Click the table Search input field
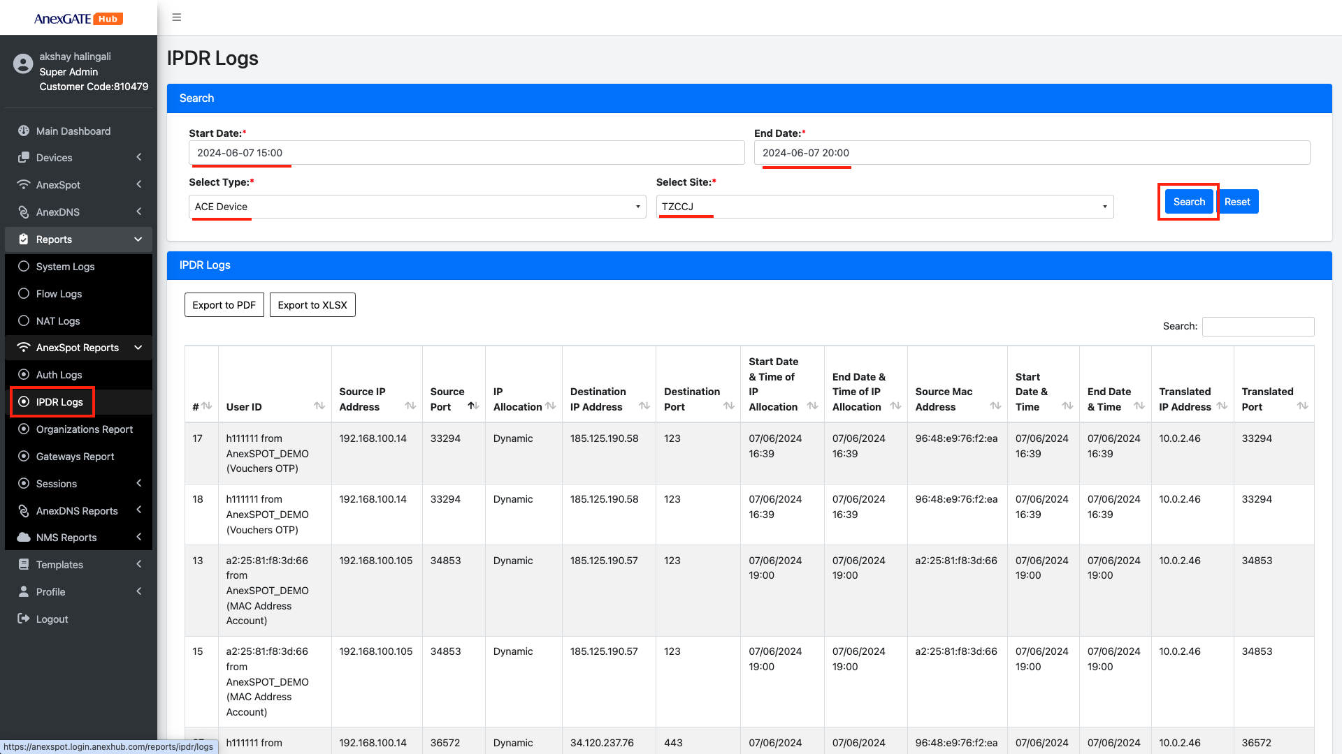 click(x=1257, y=326)
